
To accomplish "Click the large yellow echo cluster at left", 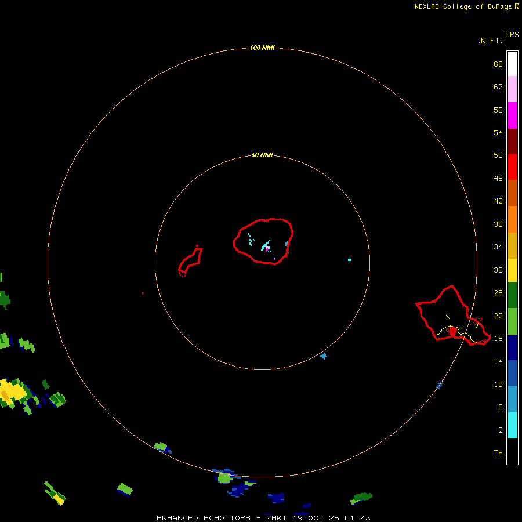I will [13, 393].
